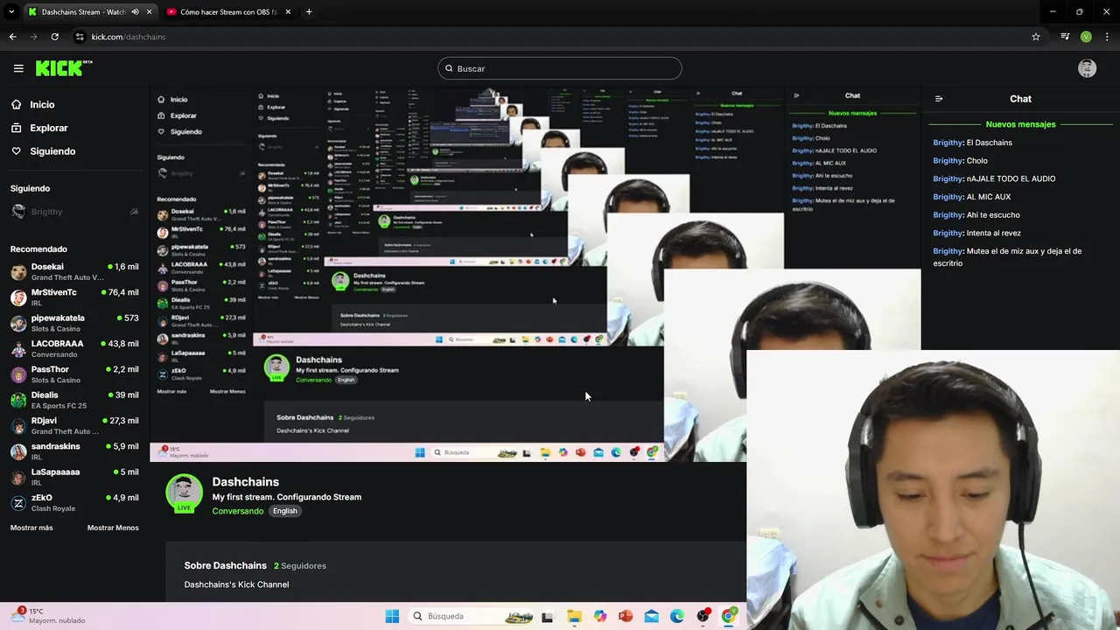Open Microsoft Edge from taskbar
The height and width of the screenshot is (630, 1120).
pos(677,616)
